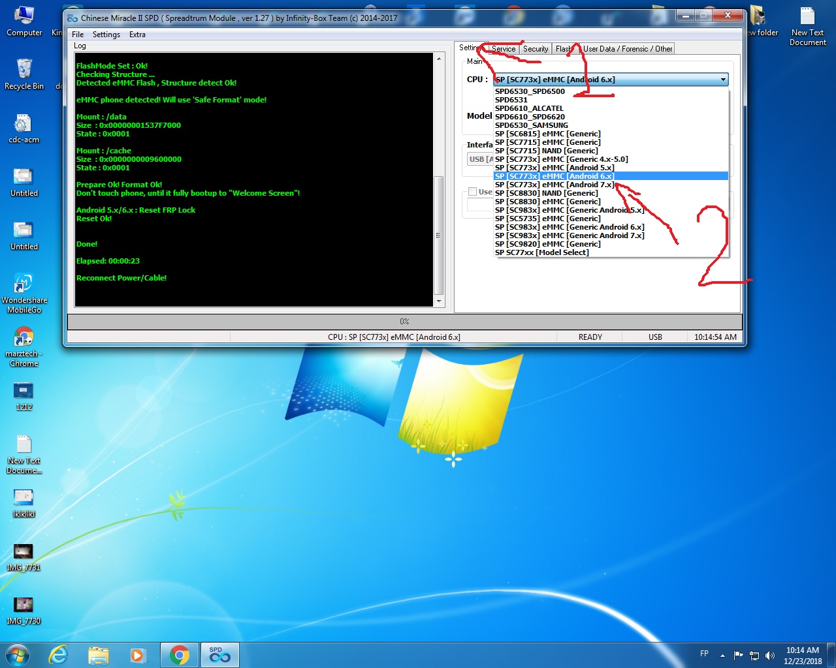This screenshot has height=668, width=836.
Task: Open Wondershare MobileGo desktop shortcut
Action: [24, 294]
